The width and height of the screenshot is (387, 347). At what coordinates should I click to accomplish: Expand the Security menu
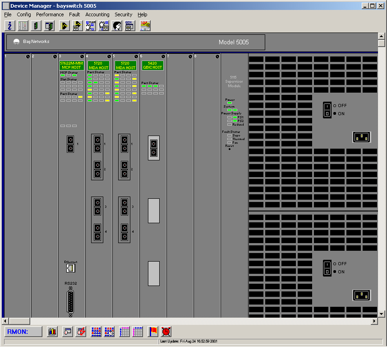coord(124,14)
